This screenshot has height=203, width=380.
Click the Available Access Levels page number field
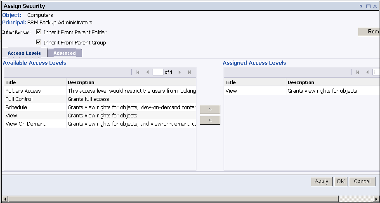pyautogui.click(x=158, y=72)
